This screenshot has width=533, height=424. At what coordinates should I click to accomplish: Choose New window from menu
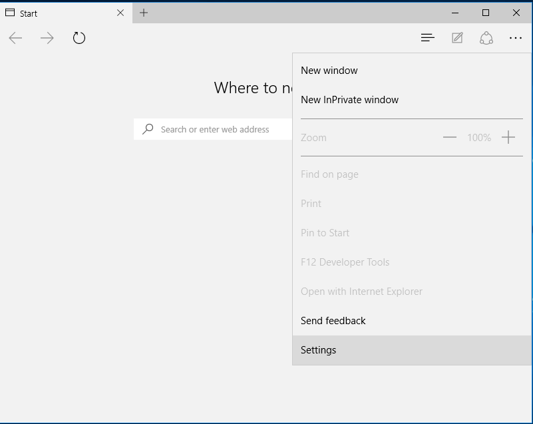[x=329, y=71]
